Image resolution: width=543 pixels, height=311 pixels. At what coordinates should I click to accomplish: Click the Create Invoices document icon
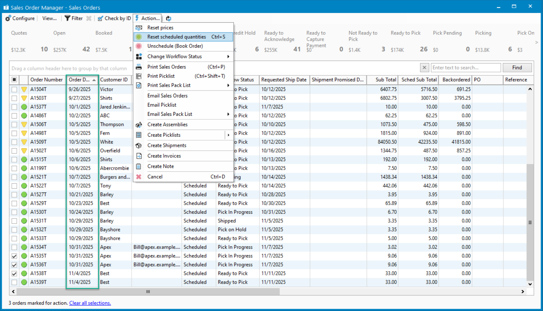[139, 156]
